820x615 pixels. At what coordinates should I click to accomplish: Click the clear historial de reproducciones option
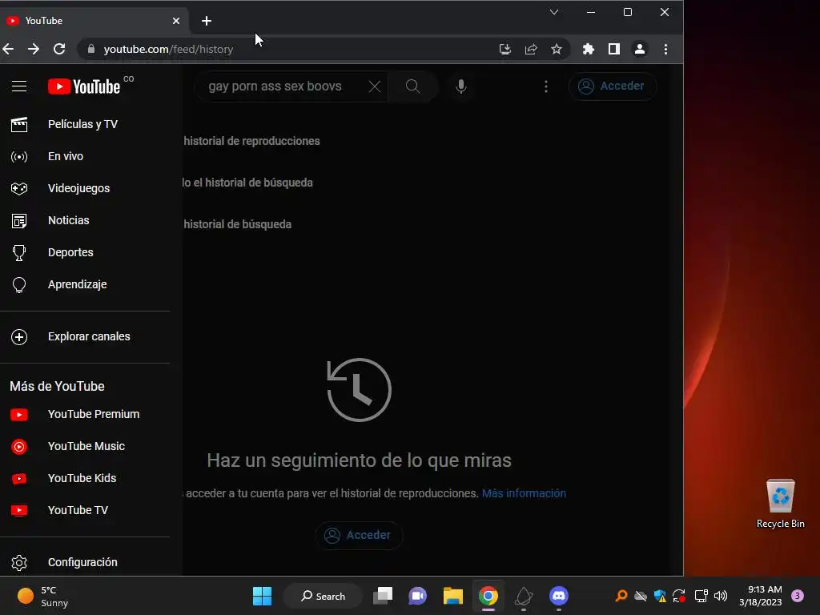251,141
